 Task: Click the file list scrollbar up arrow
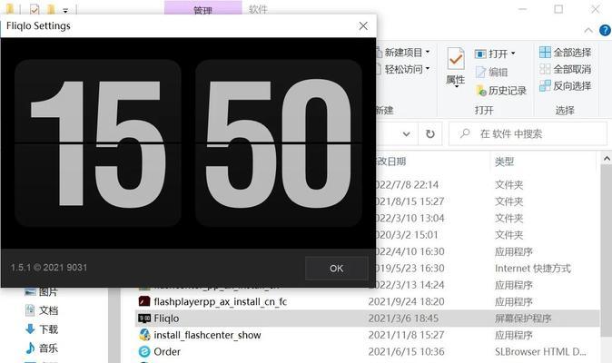coord(607,159)
